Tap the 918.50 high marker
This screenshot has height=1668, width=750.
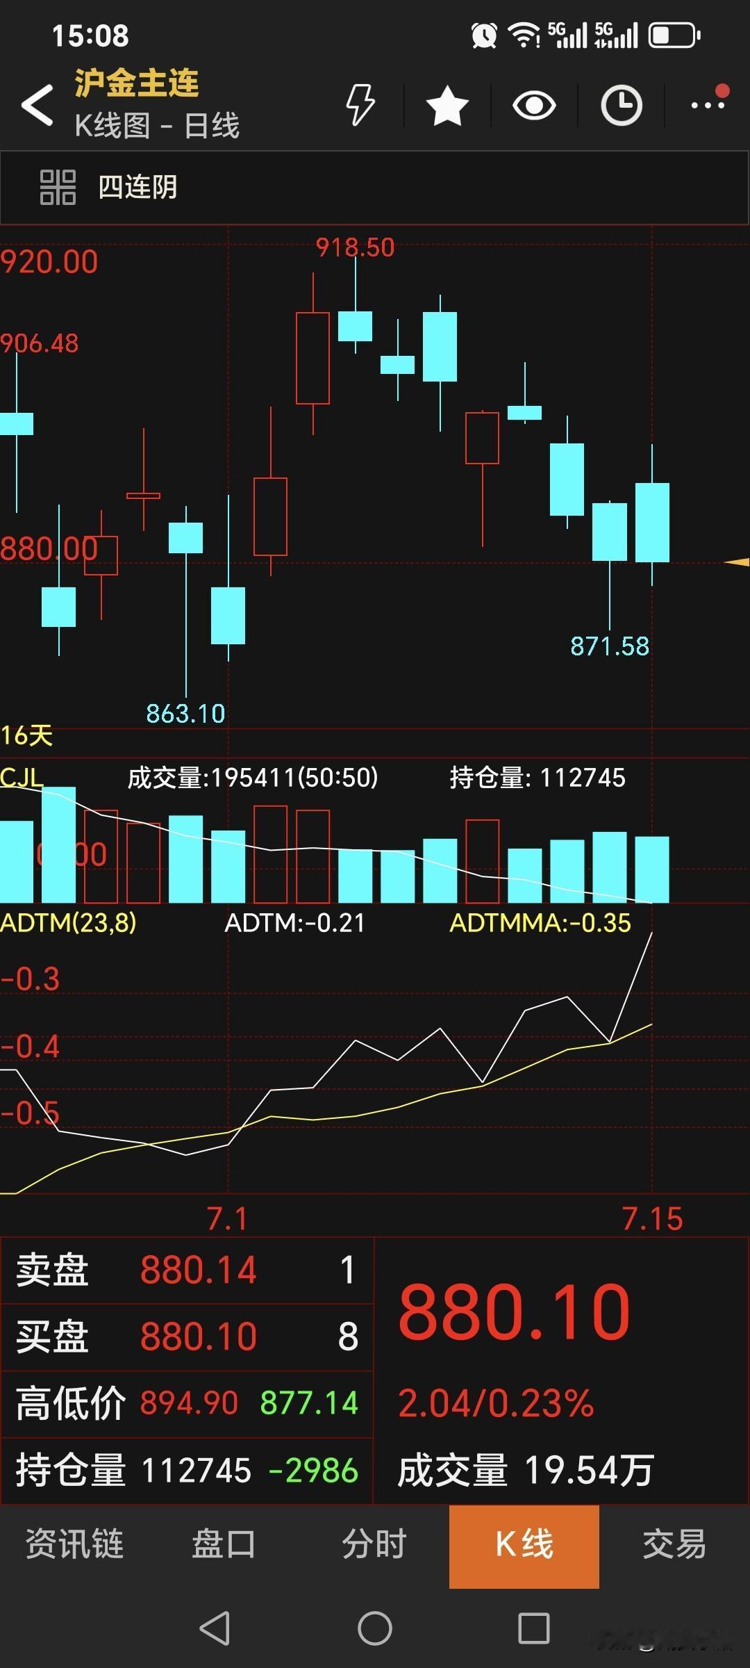(x=355, y=247)
